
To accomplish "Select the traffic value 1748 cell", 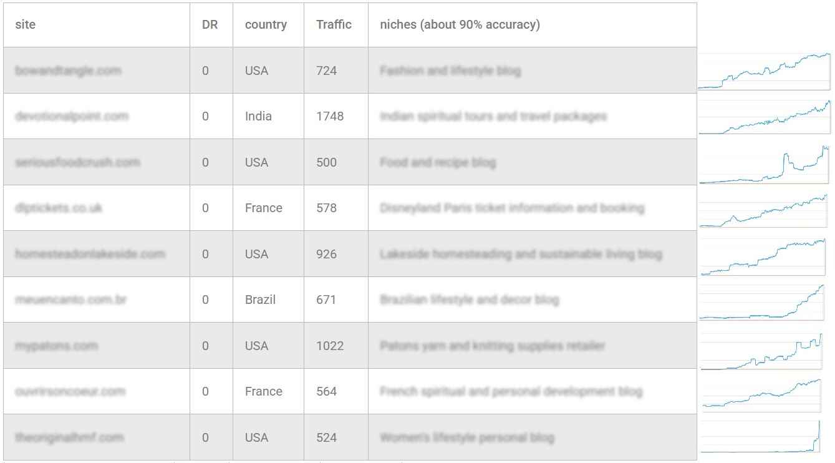I will 335,116.
